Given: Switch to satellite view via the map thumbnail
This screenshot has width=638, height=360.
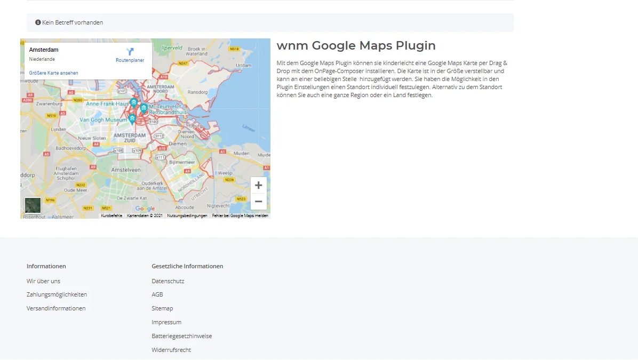Looking at the screenshot, I should [33, 205].
